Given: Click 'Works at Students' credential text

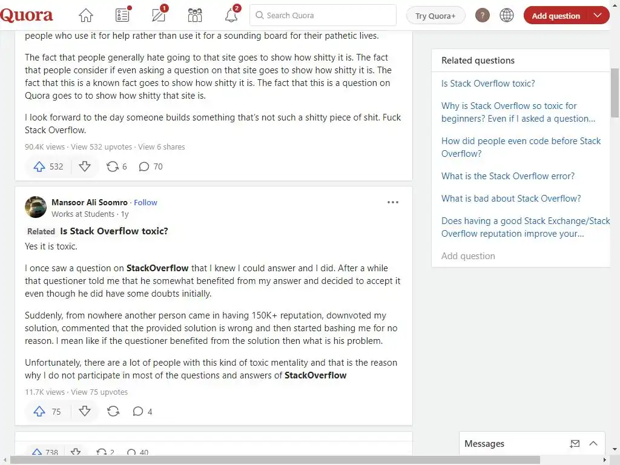Looking at the screenshot, I should click(x=83, y=214).
